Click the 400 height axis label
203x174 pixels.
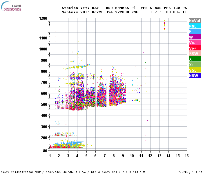(x=44, y=115)
